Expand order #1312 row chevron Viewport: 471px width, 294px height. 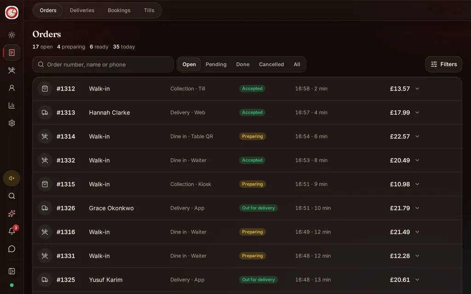[417, 89]
